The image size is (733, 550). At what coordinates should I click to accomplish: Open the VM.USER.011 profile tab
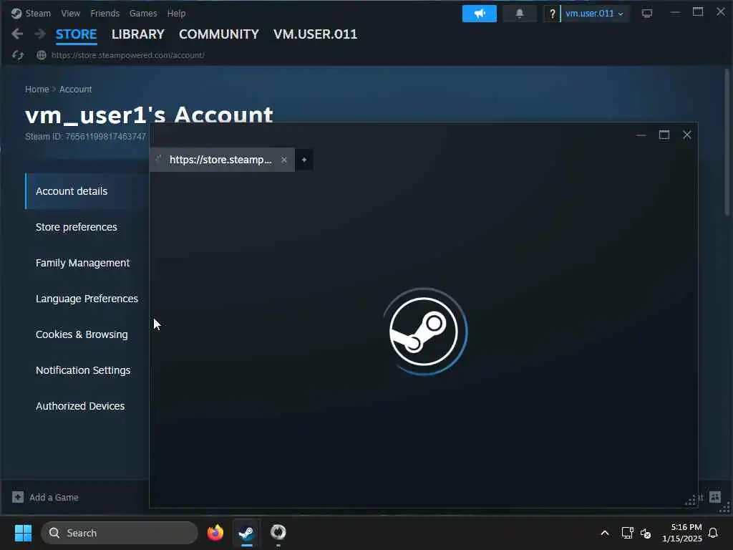click(315, 34)
